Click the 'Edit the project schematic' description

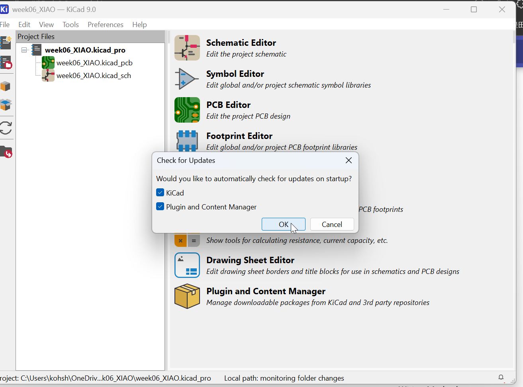coord(246,54)
